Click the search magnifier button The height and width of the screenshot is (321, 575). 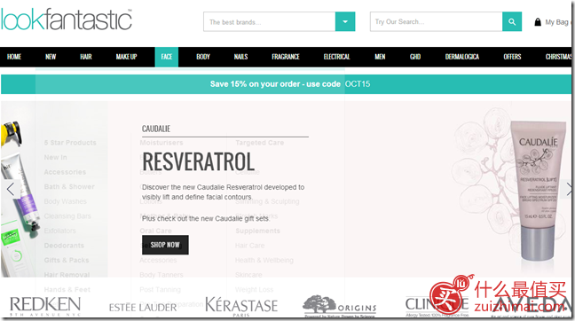point(512,21)
